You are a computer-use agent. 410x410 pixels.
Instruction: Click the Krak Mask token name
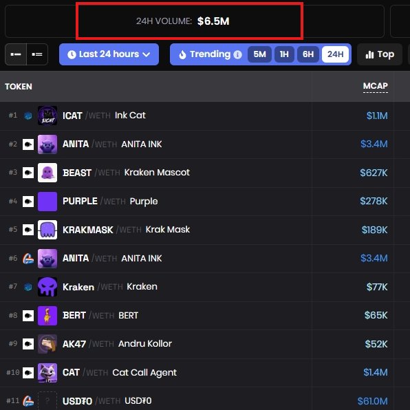[168, 230]
